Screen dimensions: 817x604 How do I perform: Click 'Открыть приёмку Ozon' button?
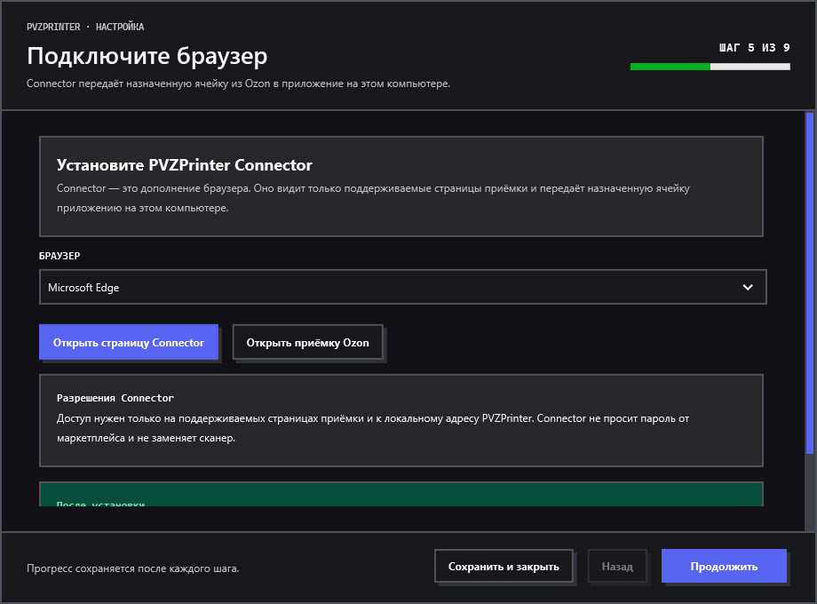[307, 342]
